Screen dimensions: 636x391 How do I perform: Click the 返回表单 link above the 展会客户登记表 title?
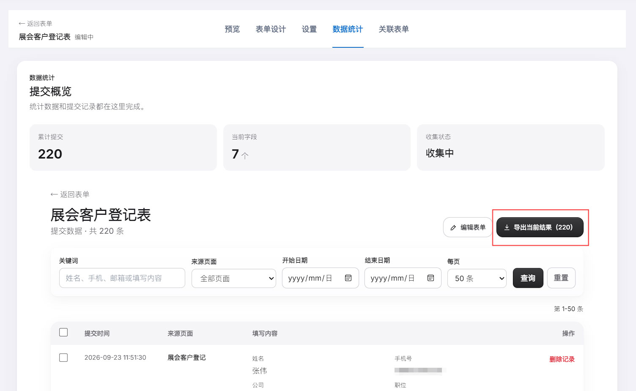click(70, 194)
